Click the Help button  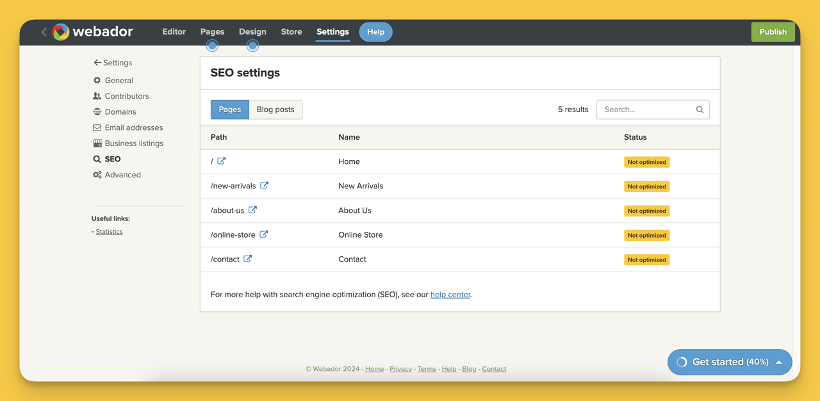click(x=375, y=32)
